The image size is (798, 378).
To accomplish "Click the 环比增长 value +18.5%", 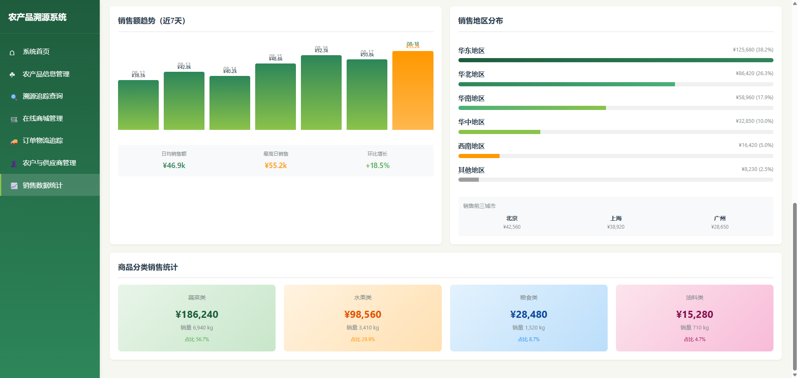I will (377, 166).
